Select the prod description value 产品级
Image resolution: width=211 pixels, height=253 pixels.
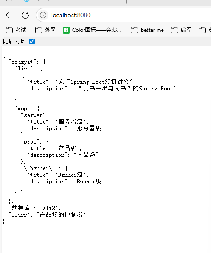(86, 155)
